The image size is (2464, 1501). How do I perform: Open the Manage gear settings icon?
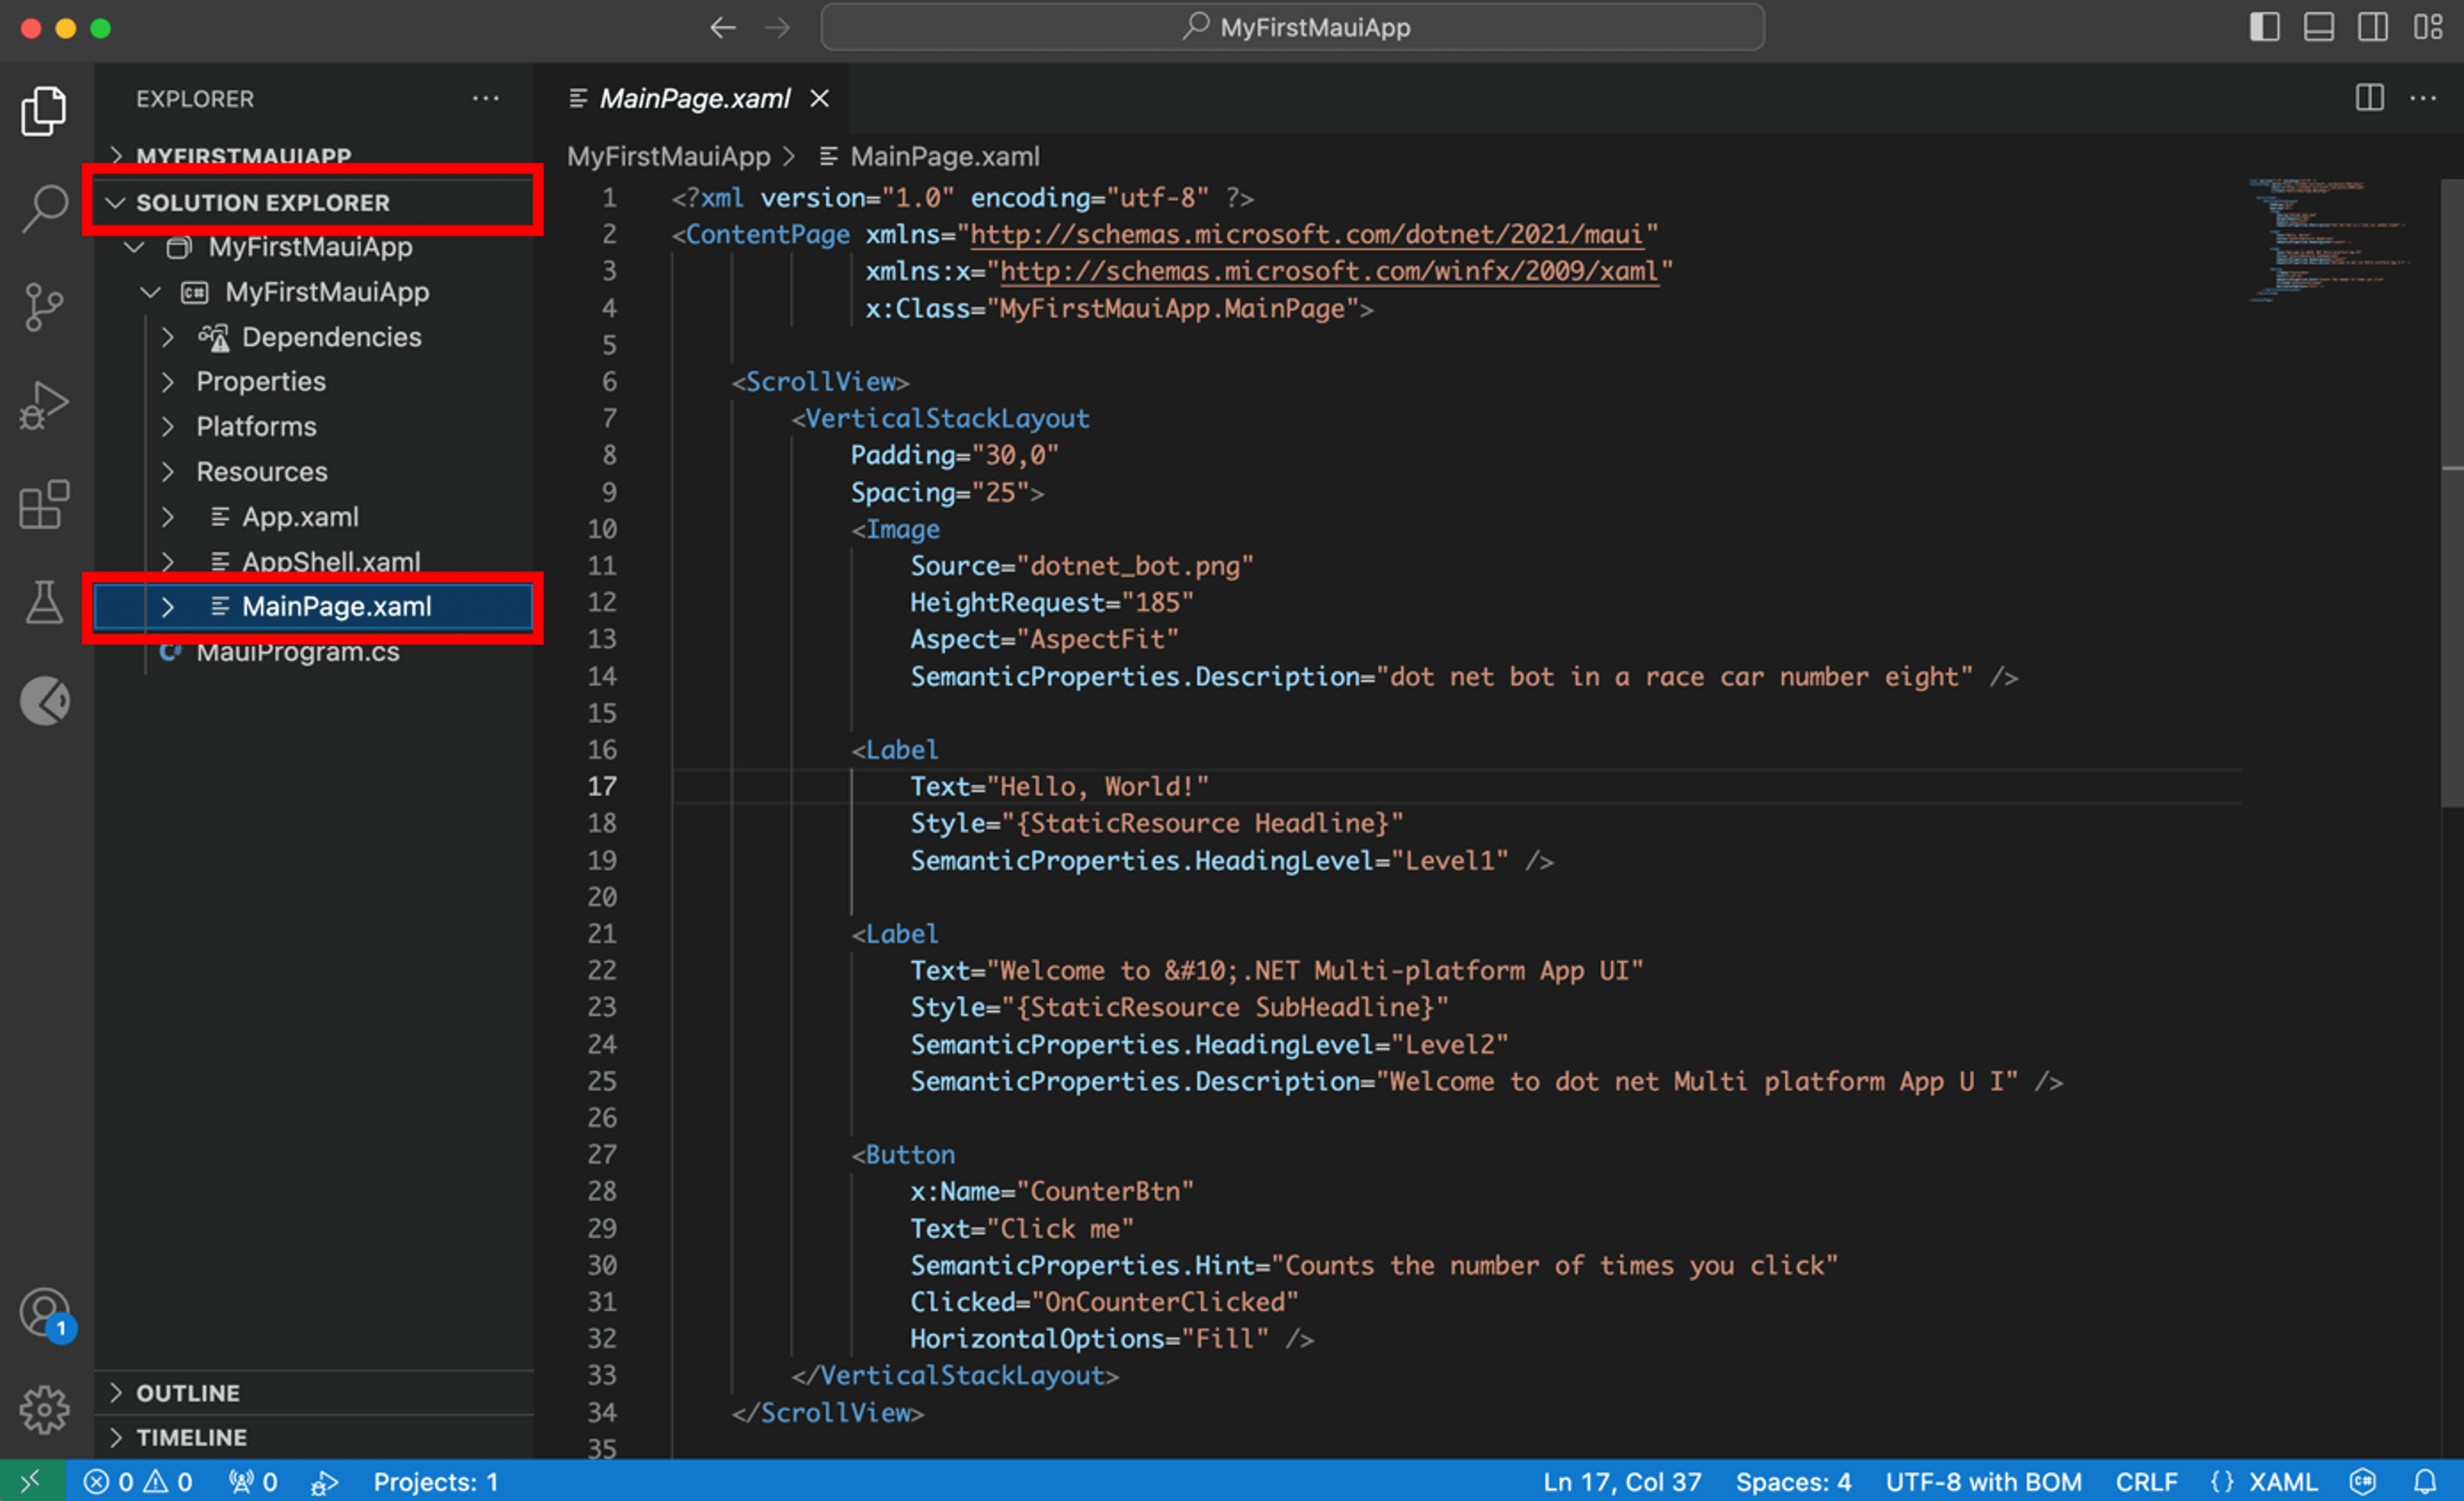point(44,1409)
